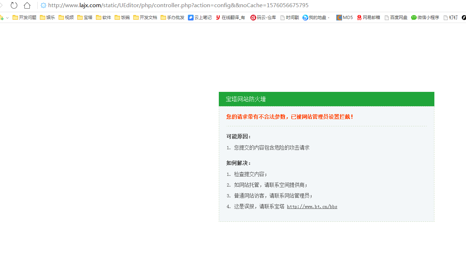Open the 在线翻译_有 bookmark

230,17
